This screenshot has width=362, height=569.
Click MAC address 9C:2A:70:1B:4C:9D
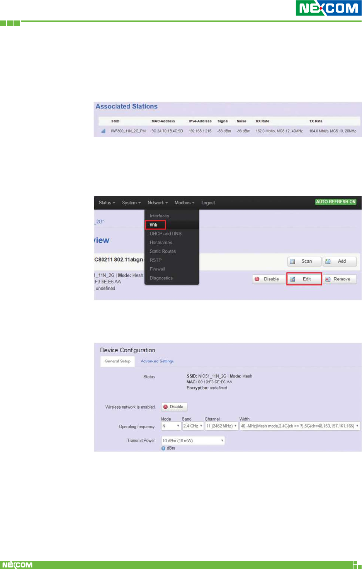click(x=167, y=131)
